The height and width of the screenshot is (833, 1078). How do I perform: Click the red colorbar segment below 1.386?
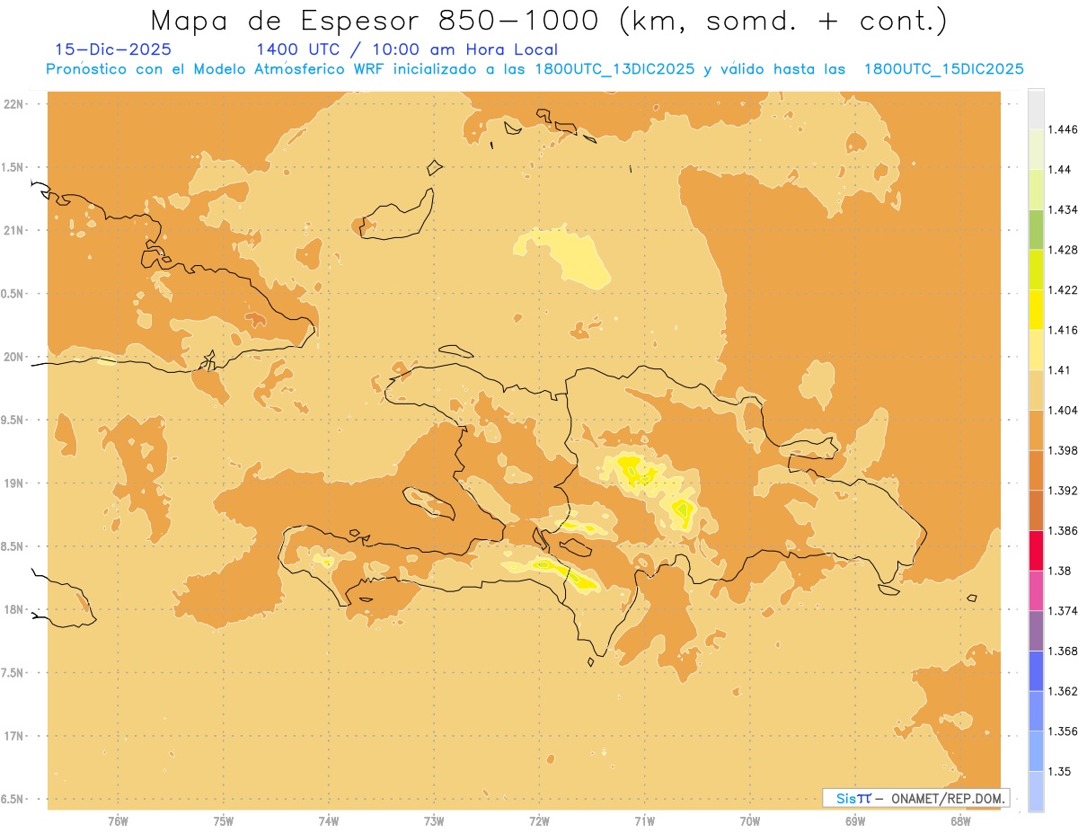point(1036,550)
